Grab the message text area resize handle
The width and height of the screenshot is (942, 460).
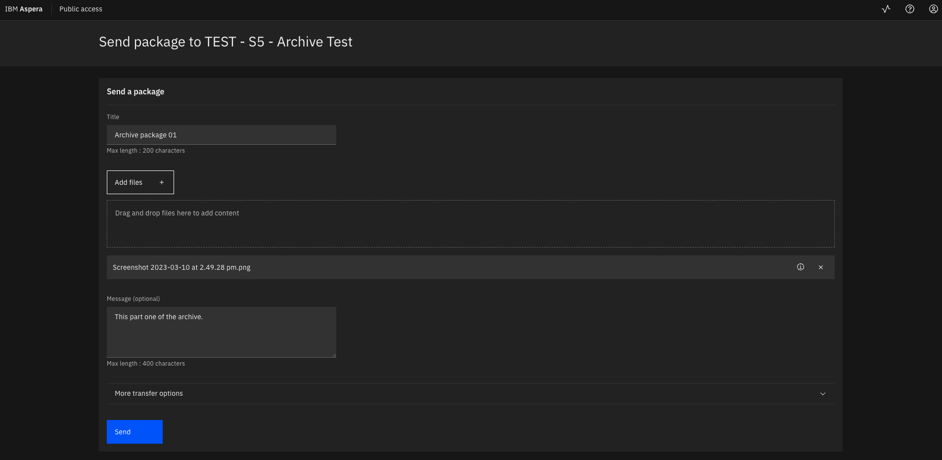point(334,355)
